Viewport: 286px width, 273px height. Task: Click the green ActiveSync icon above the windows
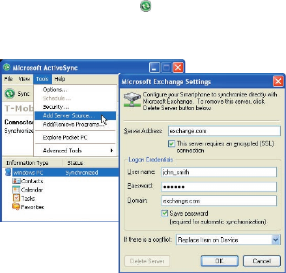pos(145,6)
